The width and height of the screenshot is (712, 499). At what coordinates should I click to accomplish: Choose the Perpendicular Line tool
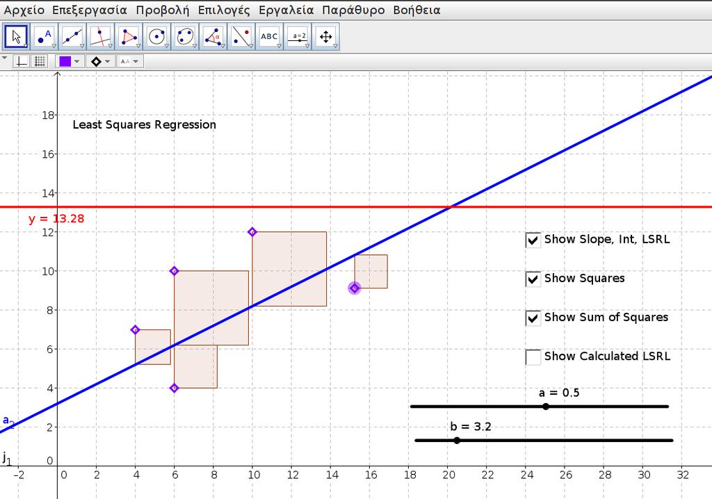pos(101,37)
